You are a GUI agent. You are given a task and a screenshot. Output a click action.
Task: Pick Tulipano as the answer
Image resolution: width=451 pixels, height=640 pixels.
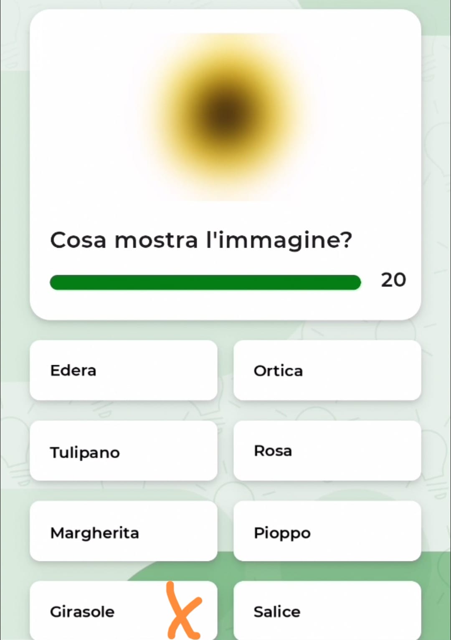tap(123, 451)
